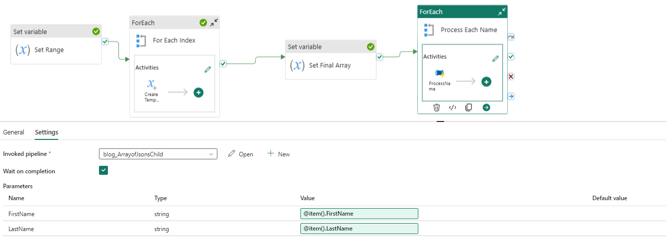Screen dimensions: 666x241
Task: Select the ProcessName invoke pipeline icon
Action: [x=439, y=74]
